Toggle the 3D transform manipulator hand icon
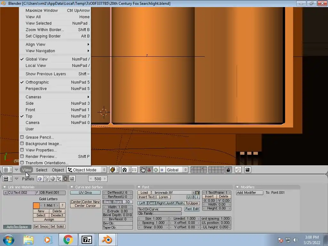This screenshot has height=246, width=328. tap(143, 170)
